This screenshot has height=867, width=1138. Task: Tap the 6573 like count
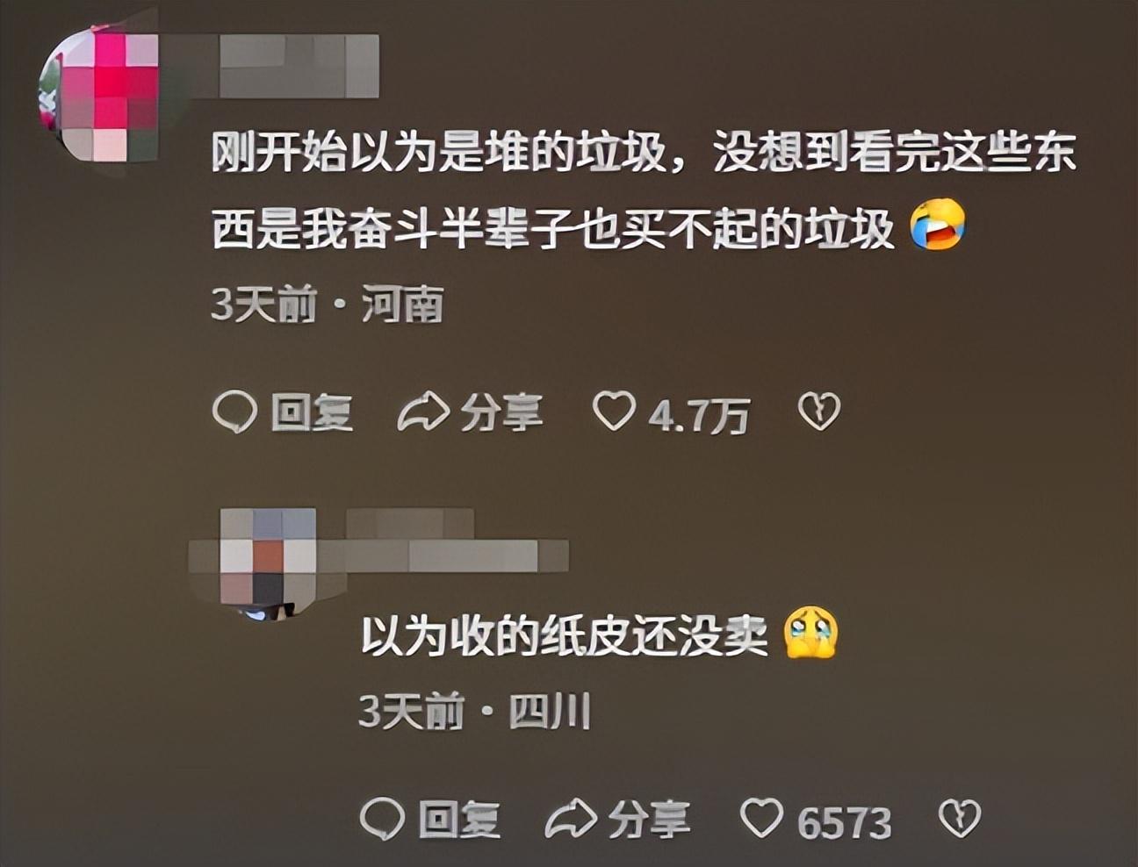(x=844, y=822)
